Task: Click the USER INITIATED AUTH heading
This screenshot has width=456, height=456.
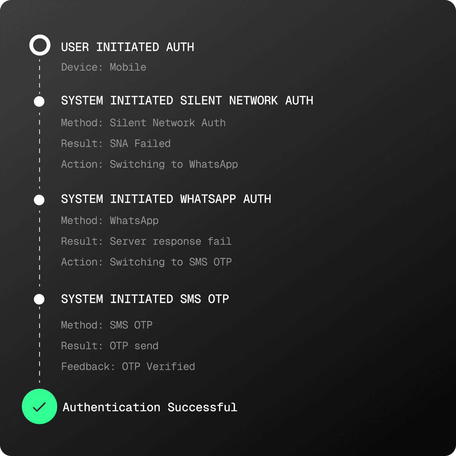Action: pyautogui.click(x=128, y=47)
